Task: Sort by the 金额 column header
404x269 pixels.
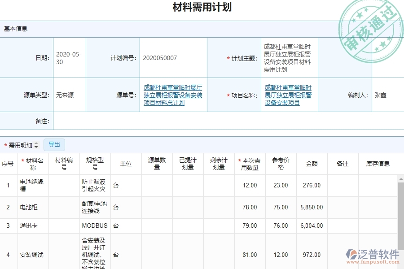Action: [x=311, y=164]
